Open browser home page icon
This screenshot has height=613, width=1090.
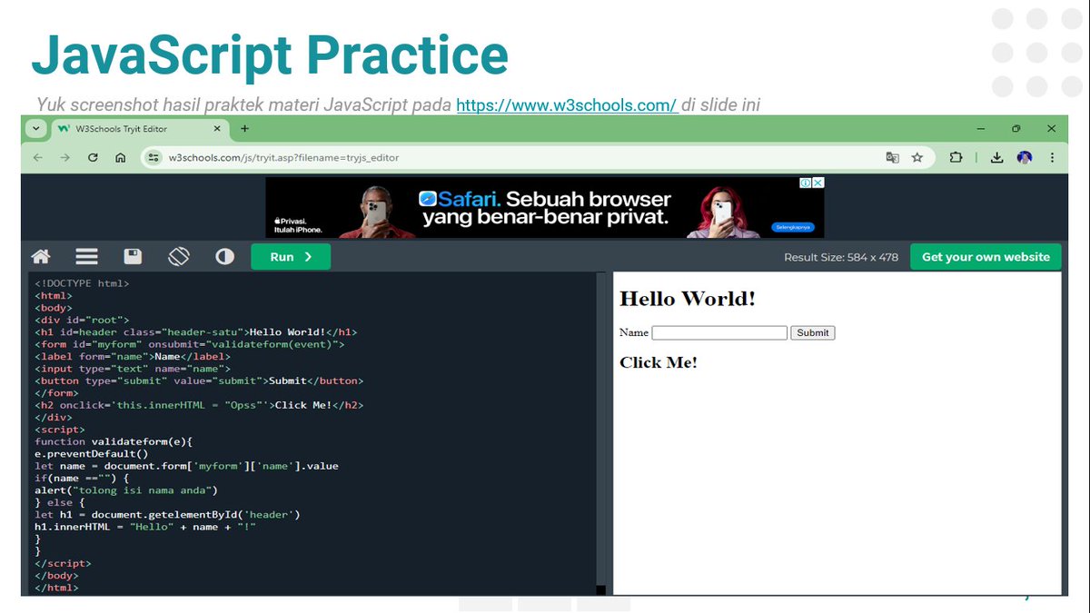[x=120, y=157]
